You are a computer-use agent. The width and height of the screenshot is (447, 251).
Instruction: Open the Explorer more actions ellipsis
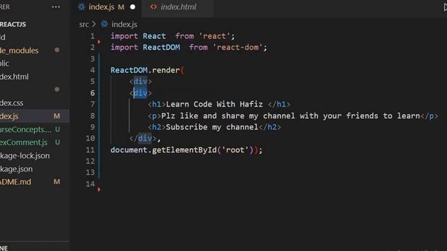click(x=56, y=7)
